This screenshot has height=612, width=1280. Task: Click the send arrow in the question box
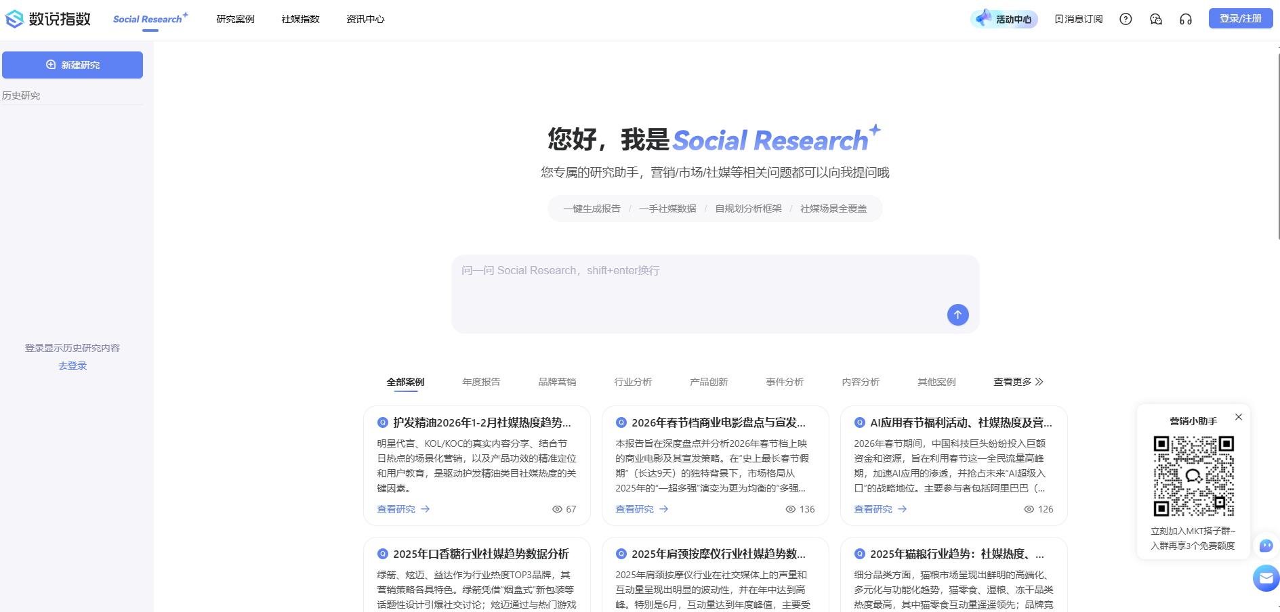coord(957,314)
